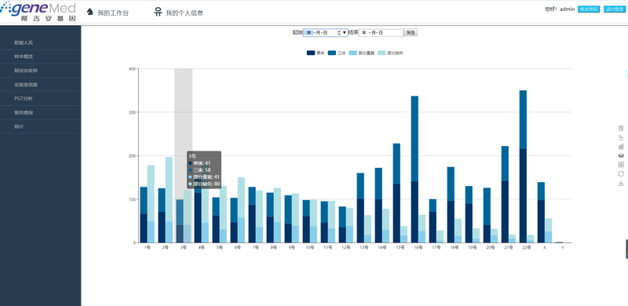This screenshot has height=306, width=628.
Task: Click the dark bar for chromosome X
Action: [x=541, y=221]
